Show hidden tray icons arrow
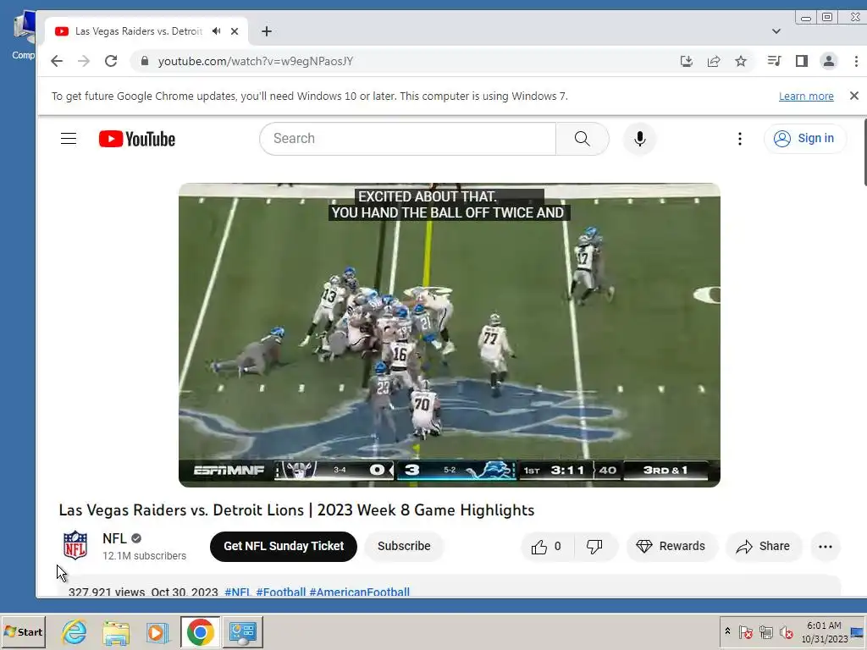 [x=727, y=631]
